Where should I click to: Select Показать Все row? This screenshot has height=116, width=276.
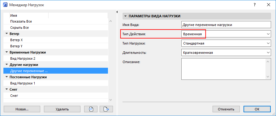coord(56,21)
